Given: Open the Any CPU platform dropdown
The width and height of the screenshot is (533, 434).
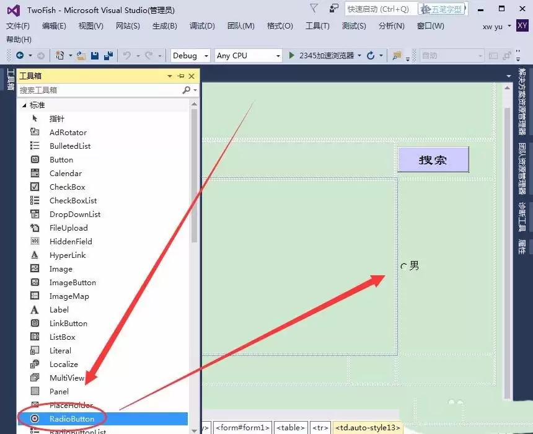Looking at the screenshot, I should click(x=247, y=55).
